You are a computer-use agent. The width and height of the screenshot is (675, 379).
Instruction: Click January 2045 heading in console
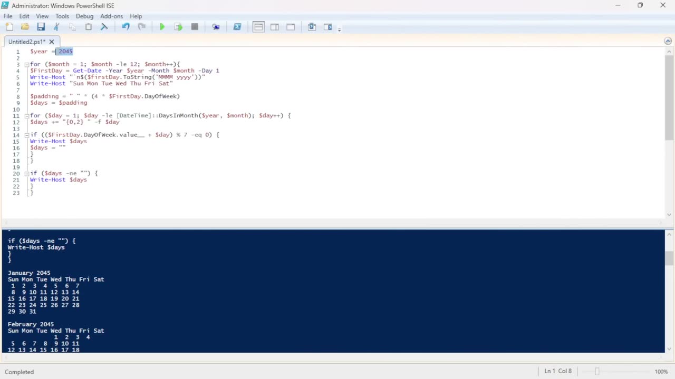coord(29,273)
